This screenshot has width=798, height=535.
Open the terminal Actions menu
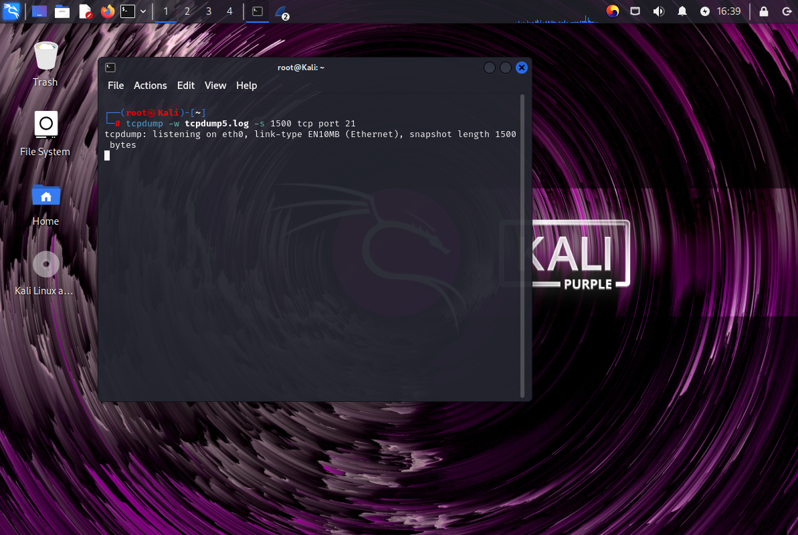click(150, 86)
